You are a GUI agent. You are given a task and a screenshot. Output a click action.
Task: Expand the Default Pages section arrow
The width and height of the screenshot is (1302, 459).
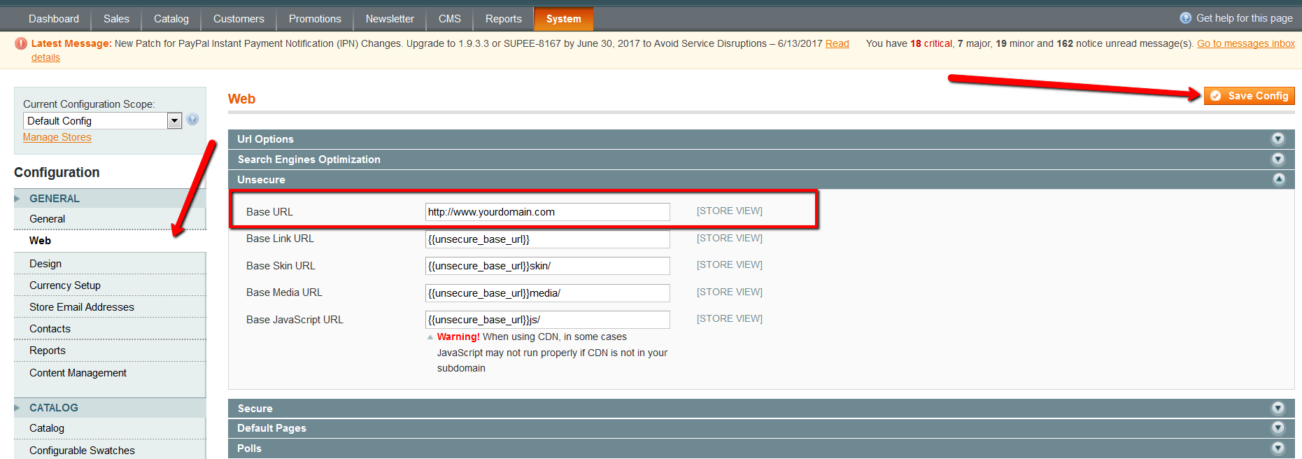(1278, 428)
